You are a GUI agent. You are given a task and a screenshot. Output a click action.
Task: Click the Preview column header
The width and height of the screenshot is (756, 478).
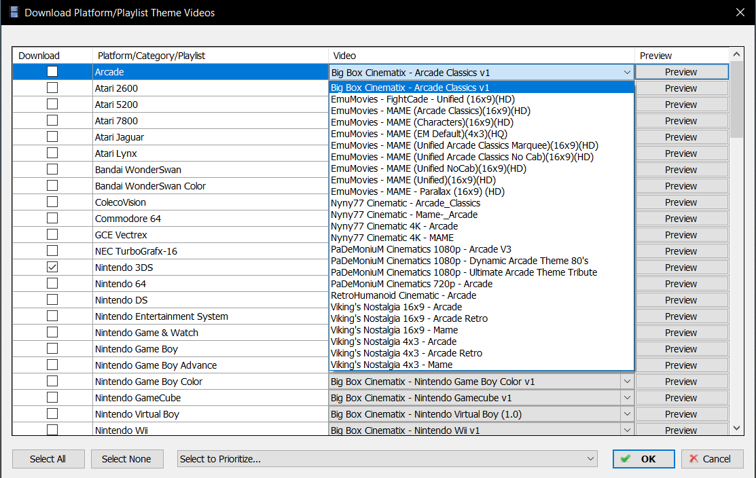682,56
